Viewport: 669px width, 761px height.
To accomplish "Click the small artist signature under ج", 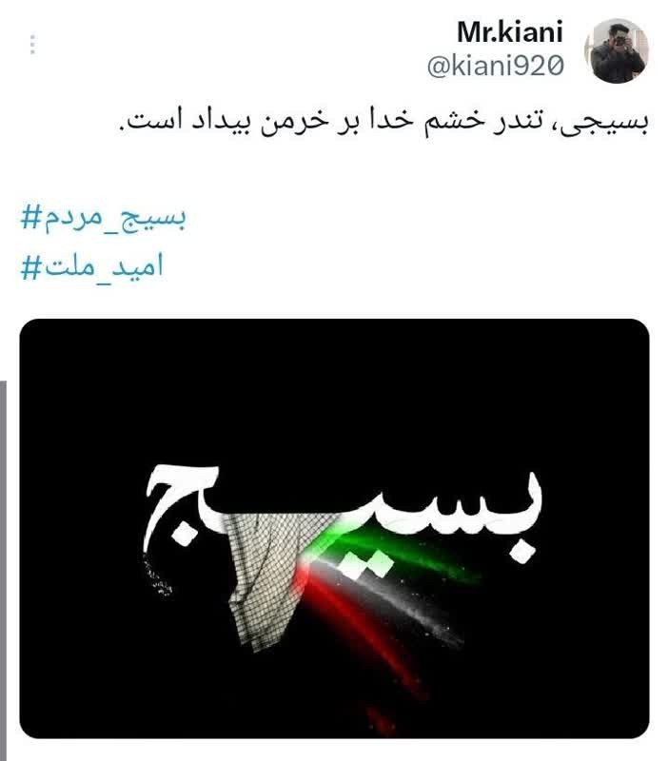I will (x=156, y=576).
